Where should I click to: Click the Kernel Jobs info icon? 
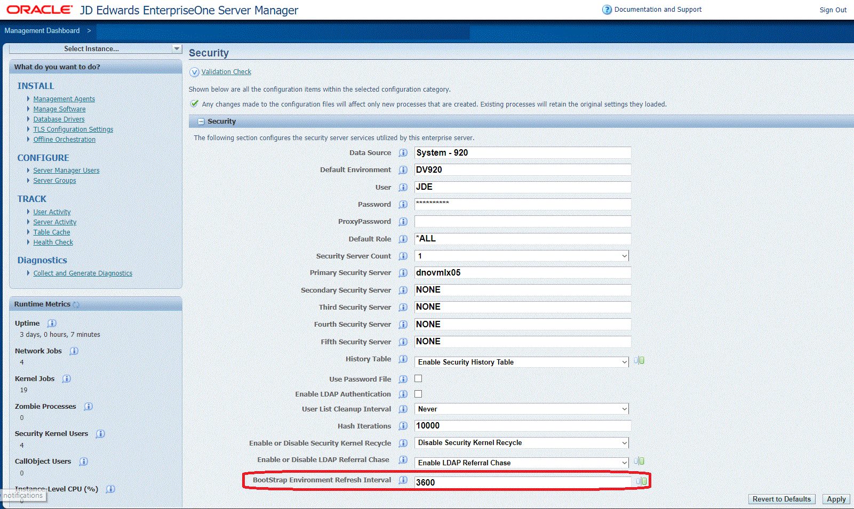(67, 379)
